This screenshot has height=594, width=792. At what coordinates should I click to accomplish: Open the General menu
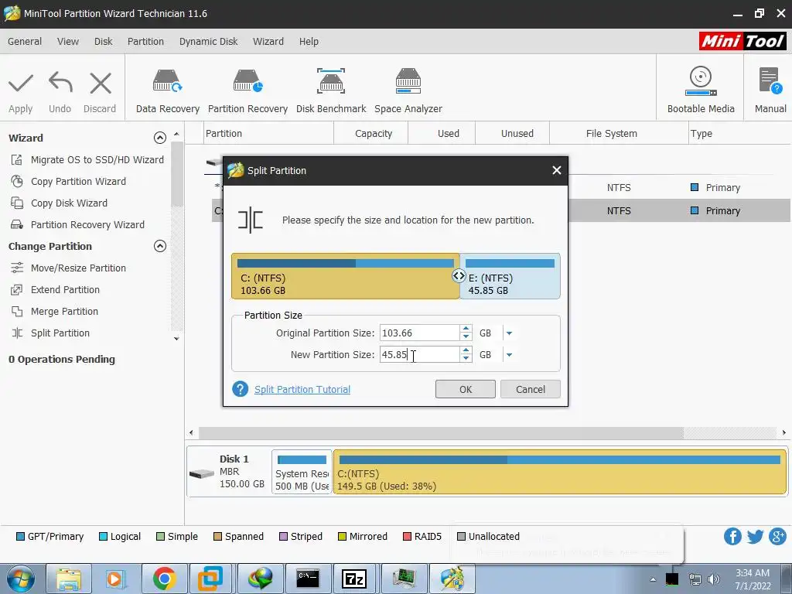coord(24,42)
